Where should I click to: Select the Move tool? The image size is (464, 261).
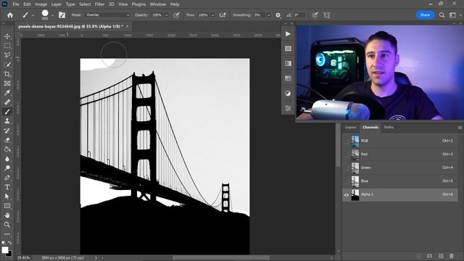click(7, 36)
